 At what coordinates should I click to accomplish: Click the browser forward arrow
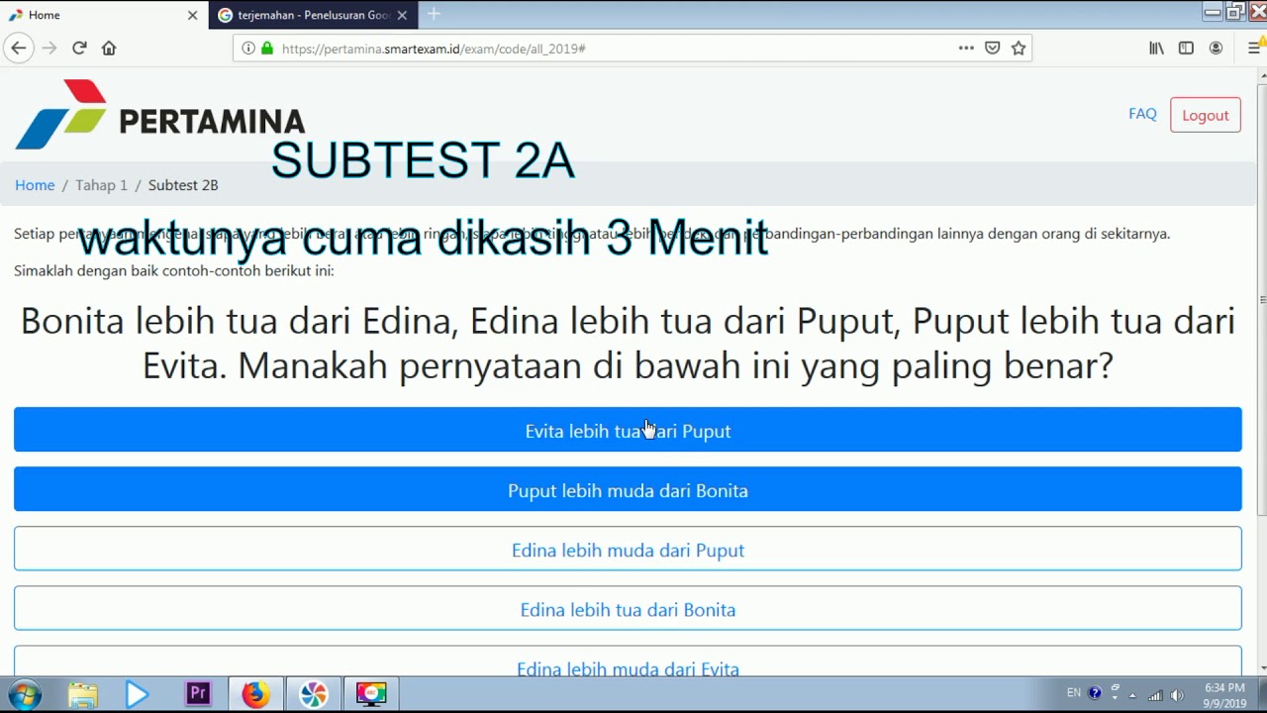tap(49, 48)
